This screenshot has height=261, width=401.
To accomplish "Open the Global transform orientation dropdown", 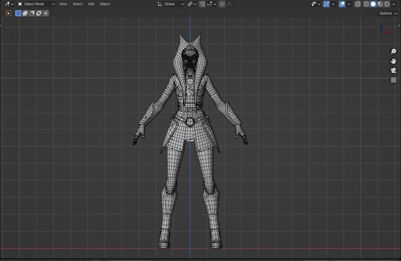I will 170,4.
